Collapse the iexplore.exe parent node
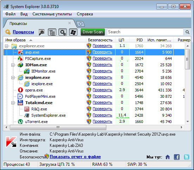The height and width of the screenshot is (170, 194). tap(13, 77)
